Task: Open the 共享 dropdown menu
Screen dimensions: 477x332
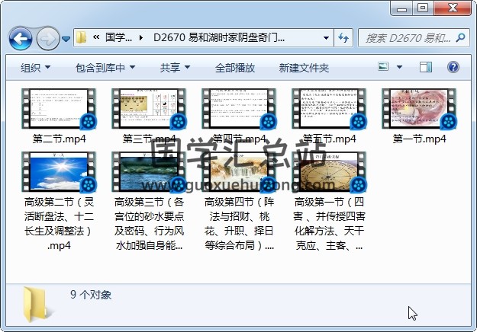Action: coord(176,68)
